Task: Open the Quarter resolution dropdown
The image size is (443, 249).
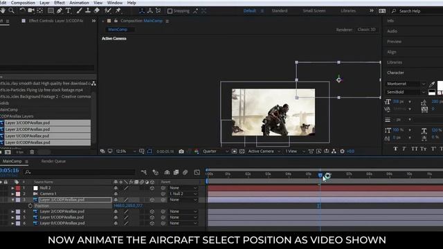Action: click(215, 151)
